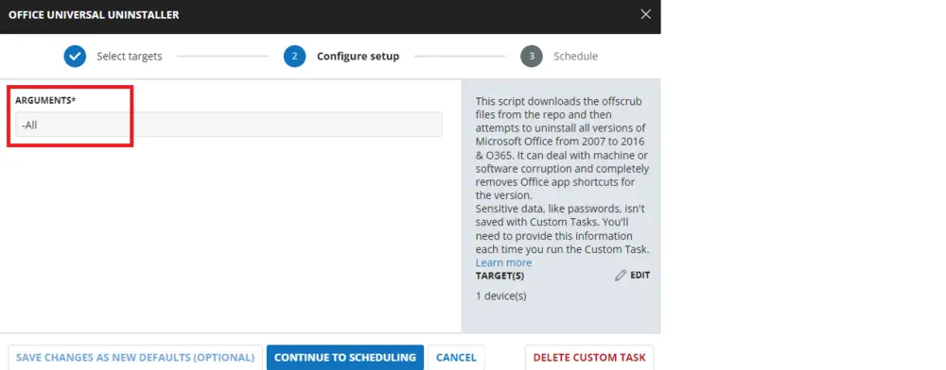Save changes as new defaults
The image size is (946, 370).
[135, 358]
